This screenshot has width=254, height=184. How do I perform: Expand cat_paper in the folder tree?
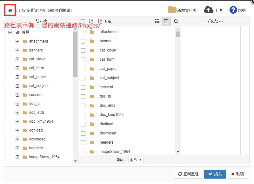coord(17,77)
